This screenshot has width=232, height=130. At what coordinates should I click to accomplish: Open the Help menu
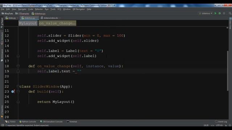pos(89,9)
